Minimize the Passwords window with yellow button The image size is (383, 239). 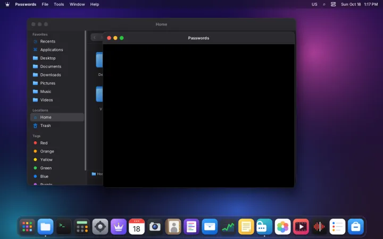(115, 38)
